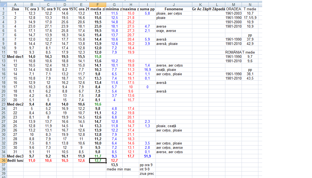This screenshot has width=312, height=178.
Task: Click the 'oraje, averse' cell
Action: [174, 31]
